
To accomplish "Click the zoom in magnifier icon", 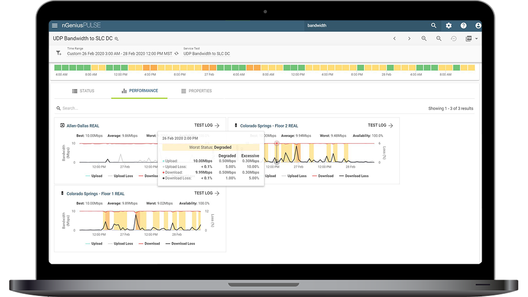I will [x=424, y=39].
